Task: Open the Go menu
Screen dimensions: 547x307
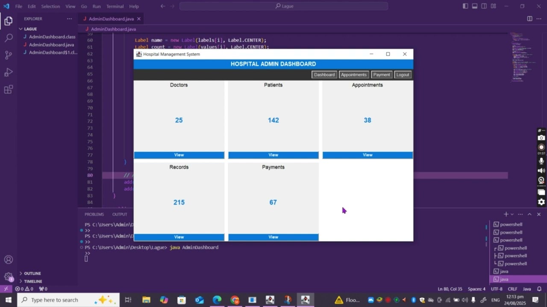Action: [x=84, y=6]
